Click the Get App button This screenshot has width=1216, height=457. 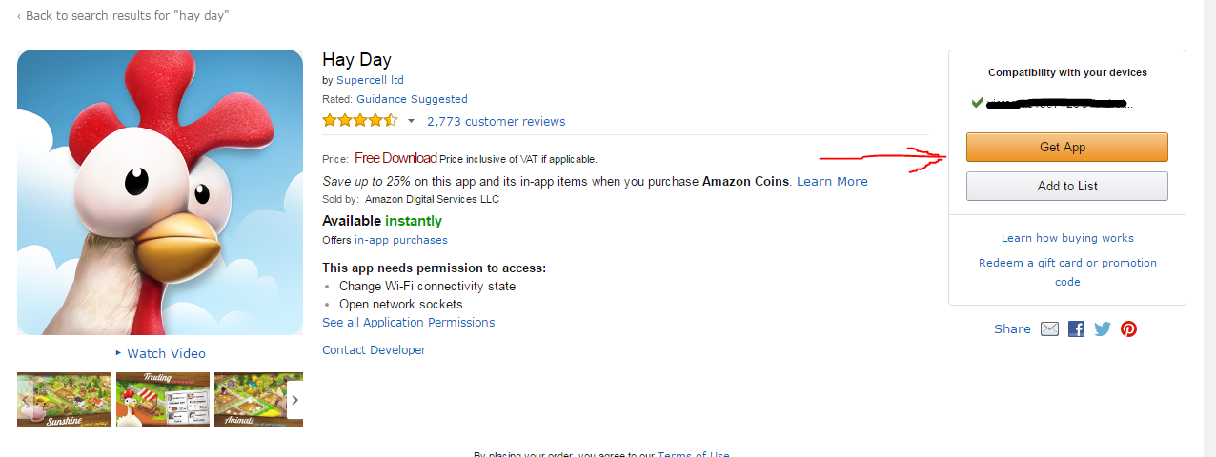(1067, 148)
